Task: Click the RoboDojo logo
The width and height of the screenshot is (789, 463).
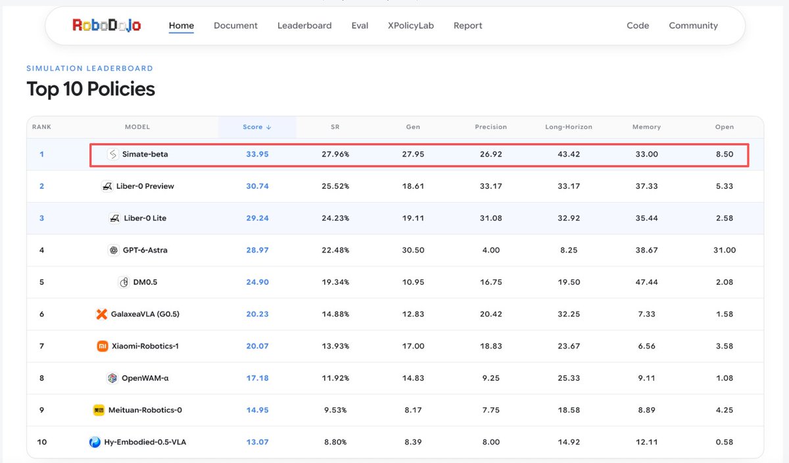Action: [x=107, y=26]
